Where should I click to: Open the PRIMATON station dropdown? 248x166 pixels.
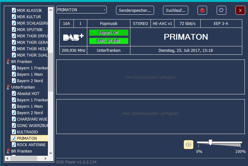(104, 10)
